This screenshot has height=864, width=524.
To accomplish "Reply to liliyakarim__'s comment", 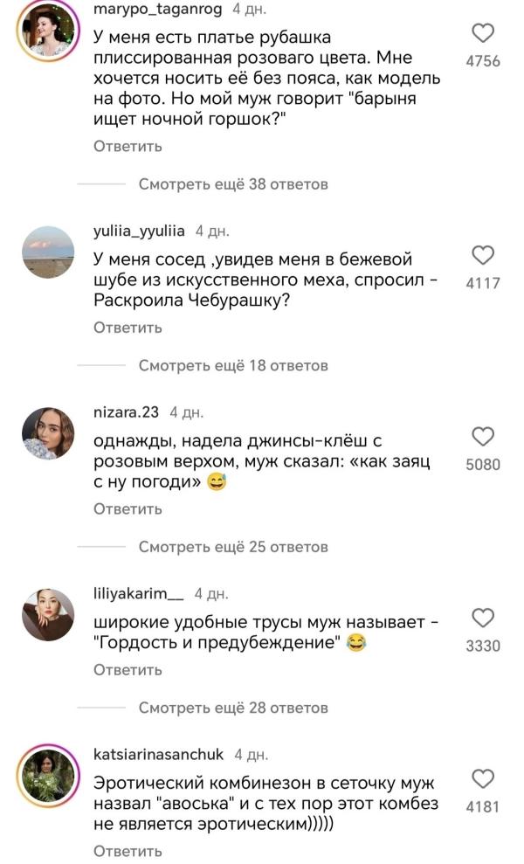I will pos(119,671).
